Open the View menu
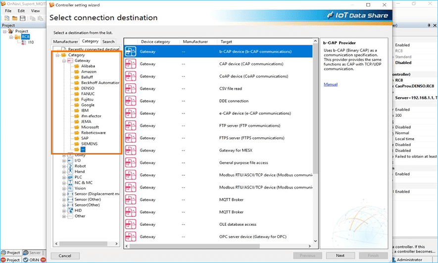This screenshot has height=263, width=438. tap(35, 10)
